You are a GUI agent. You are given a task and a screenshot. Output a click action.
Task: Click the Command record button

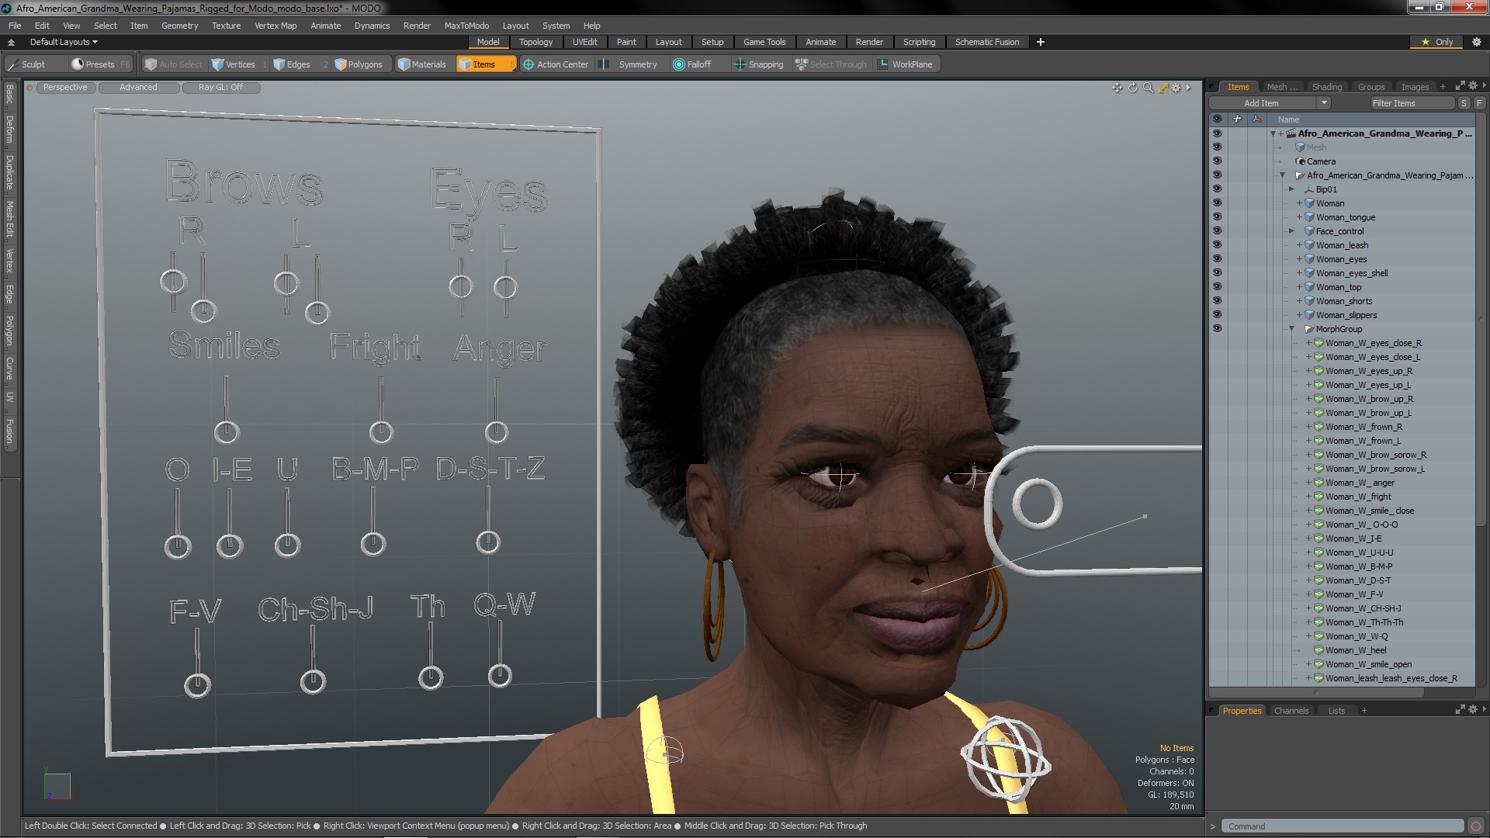click(x=1476, y=826)
